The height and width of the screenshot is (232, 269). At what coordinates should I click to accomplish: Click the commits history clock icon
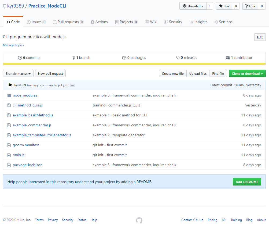click(x=20, y=58)
